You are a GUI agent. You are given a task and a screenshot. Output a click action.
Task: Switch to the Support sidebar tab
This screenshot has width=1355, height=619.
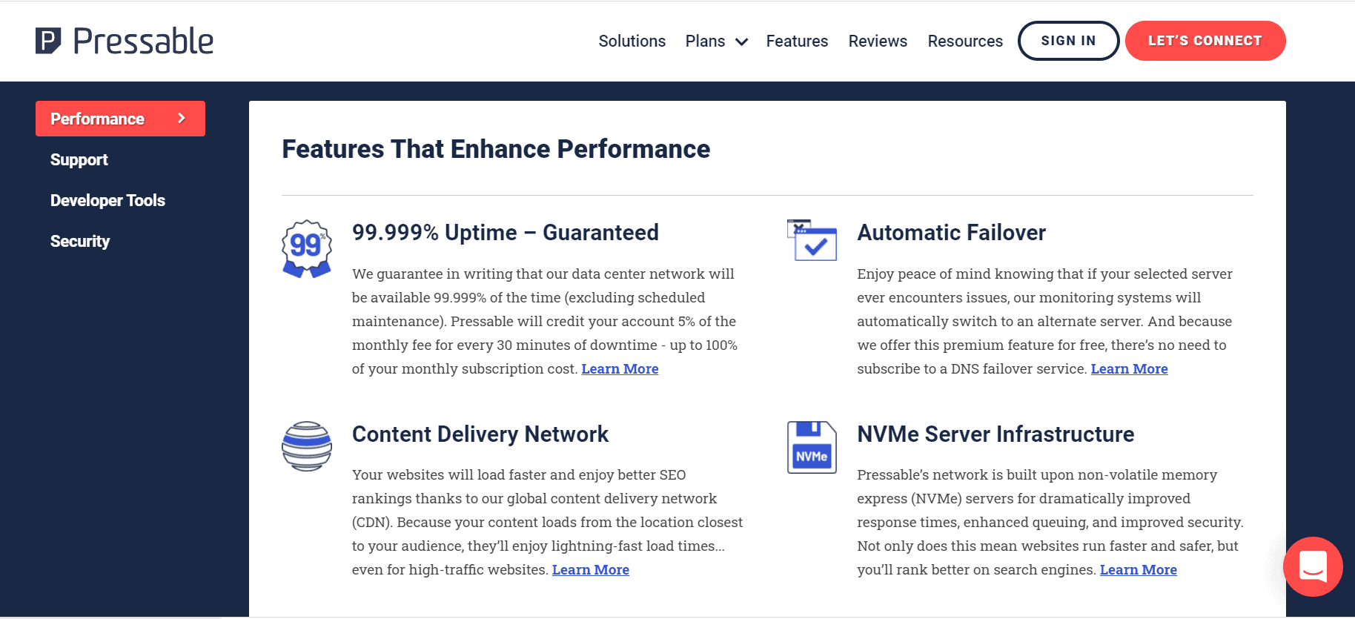click(79, 159)
